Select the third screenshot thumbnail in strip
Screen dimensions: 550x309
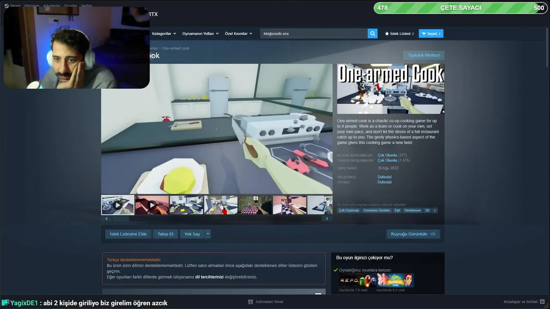click(186, 205)
